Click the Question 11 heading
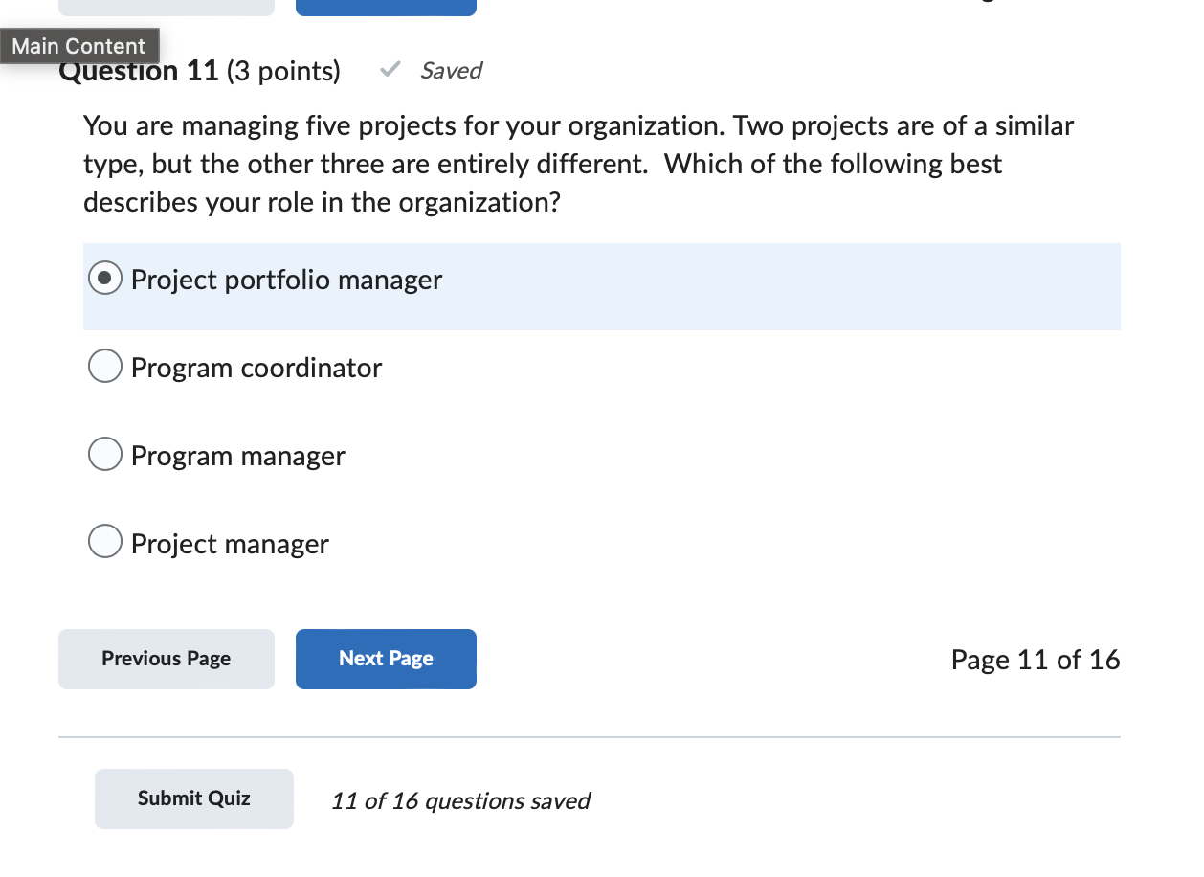The image size is (1204, 877). 138,70
